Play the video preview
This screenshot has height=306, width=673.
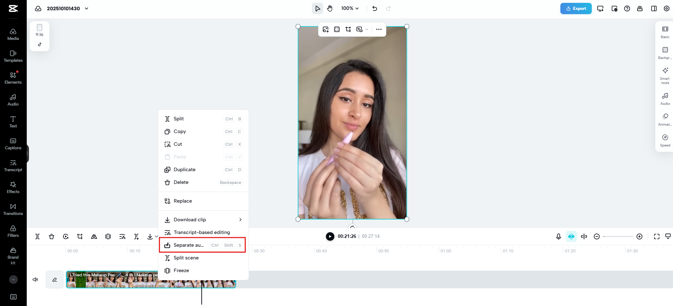330,236
